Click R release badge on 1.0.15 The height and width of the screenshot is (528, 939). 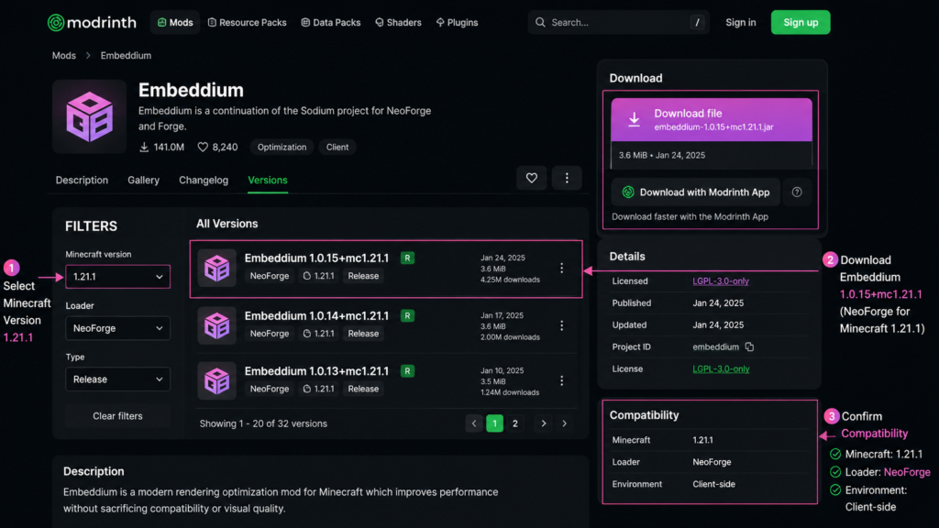pyautogui.click(x=407, y=258)
